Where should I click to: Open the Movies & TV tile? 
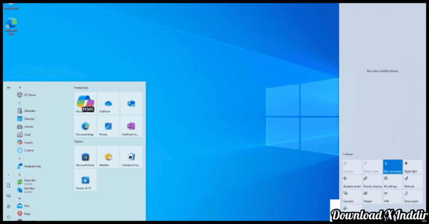pos(85,180)
